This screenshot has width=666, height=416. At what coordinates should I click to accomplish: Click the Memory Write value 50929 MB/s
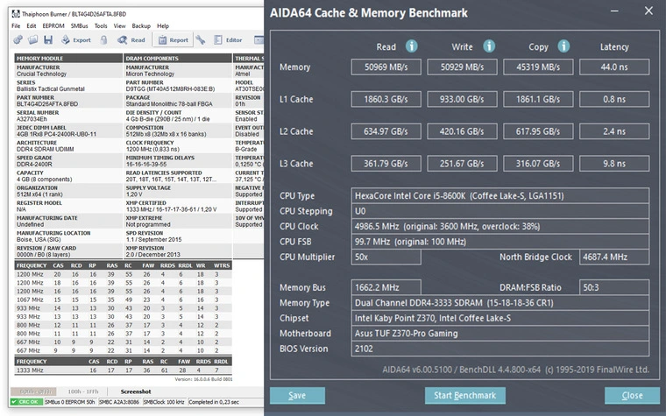pyautogui.click(x=462, y=67)
